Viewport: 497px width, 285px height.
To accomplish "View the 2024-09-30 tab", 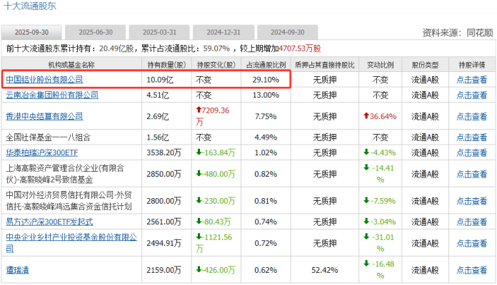I will tap(288, 32).
